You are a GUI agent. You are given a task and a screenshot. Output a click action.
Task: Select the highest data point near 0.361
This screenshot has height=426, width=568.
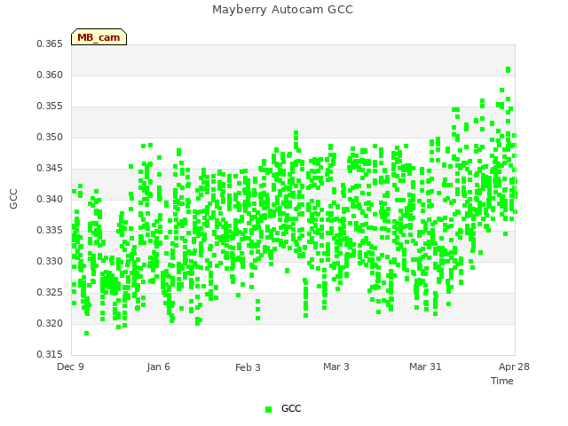coord(509,69)
